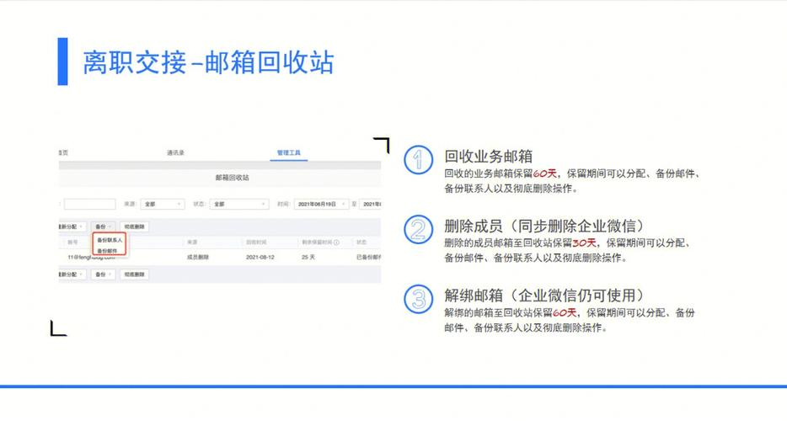Choose 备份联系人 from the backup menu
This screenshot has height=421, width=787.
point(109,240)
